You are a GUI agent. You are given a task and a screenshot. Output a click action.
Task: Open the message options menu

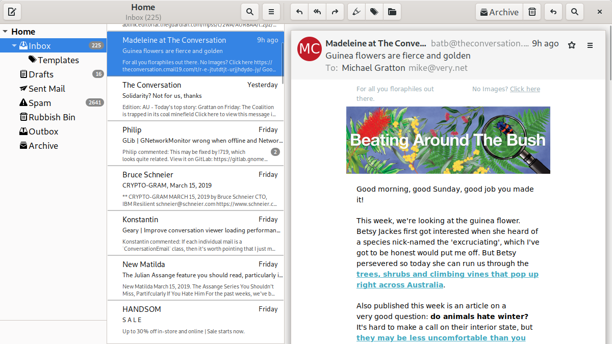pos(590,45)
